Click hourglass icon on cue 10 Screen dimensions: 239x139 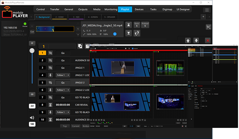(50, 120)
